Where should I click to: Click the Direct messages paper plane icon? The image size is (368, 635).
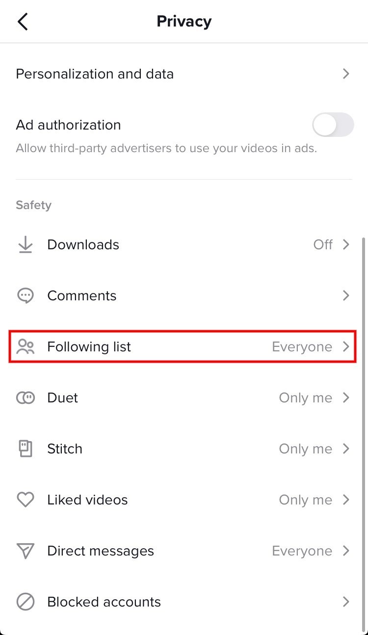(25, 551)
